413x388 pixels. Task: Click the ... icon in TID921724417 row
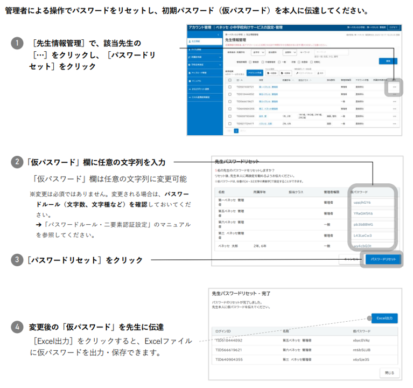coord(394,123)
